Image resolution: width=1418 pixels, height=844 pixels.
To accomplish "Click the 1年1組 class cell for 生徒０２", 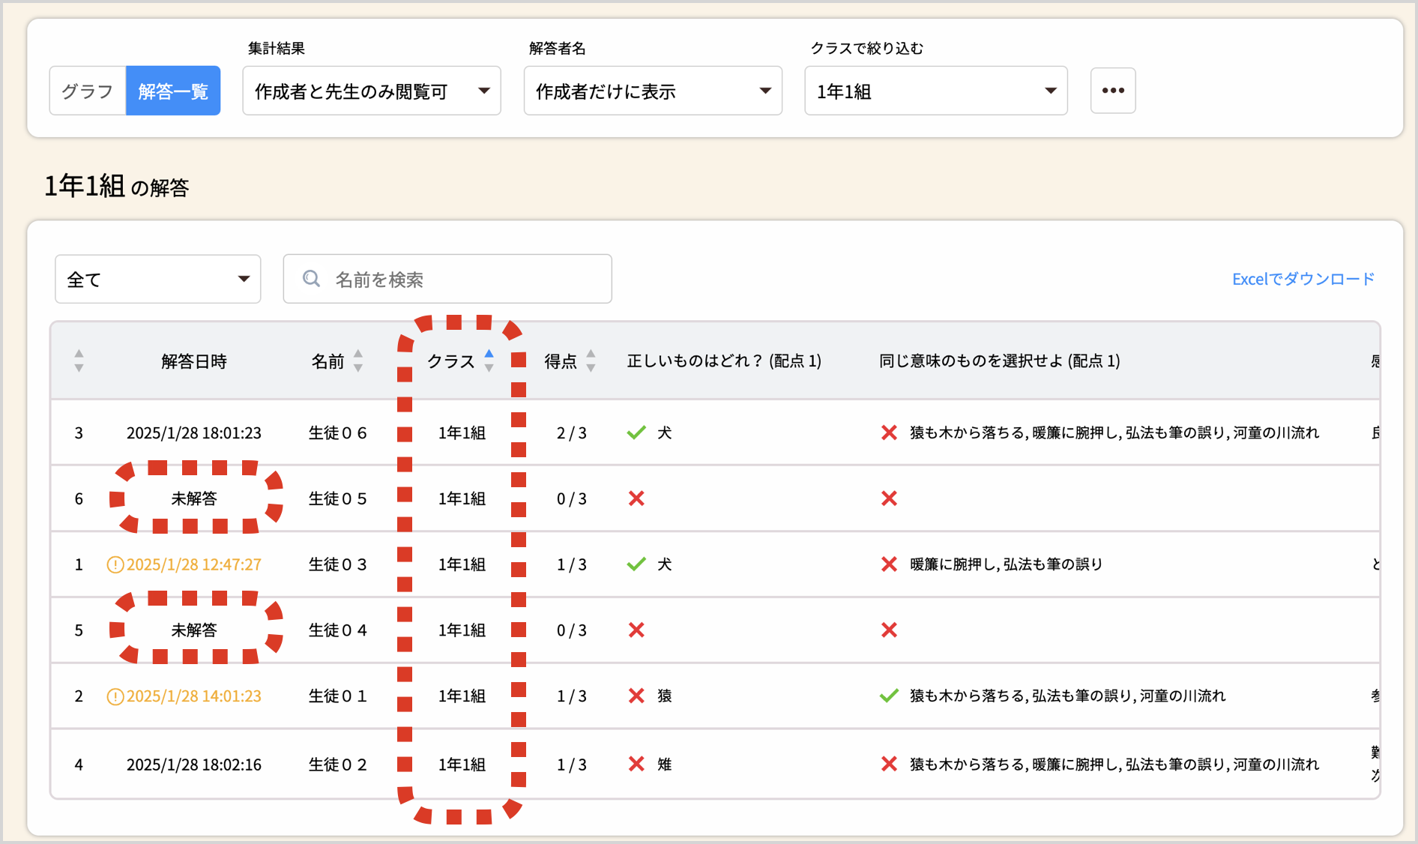I will pos(462,765).
